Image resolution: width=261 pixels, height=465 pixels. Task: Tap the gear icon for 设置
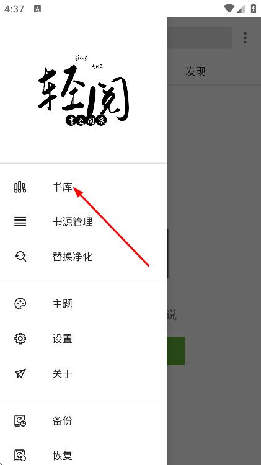(20, 339)
